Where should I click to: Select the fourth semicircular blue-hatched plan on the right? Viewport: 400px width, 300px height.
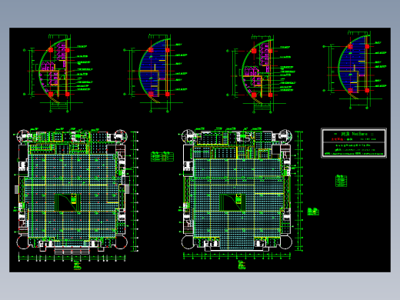355,70
